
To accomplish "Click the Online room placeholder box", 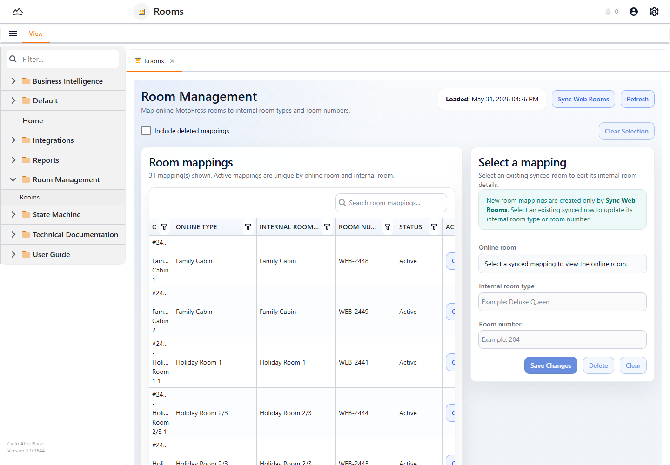I will point(563,264).
